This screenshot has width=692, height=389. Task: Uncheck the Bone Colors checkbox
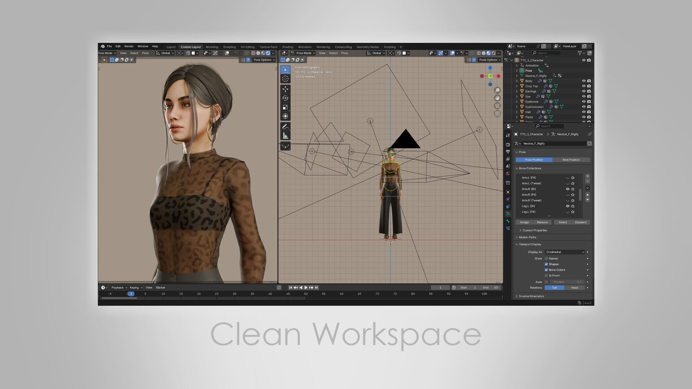click(546, 270)
